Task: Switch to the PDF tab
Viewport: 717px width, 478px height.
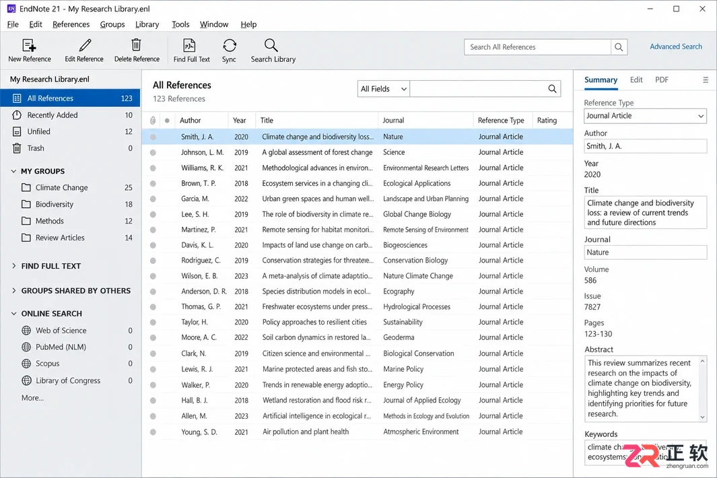Action: (662, 79)
